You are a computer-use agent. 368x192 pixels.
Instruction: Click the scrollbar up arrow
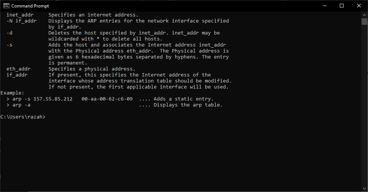point(364,15)
